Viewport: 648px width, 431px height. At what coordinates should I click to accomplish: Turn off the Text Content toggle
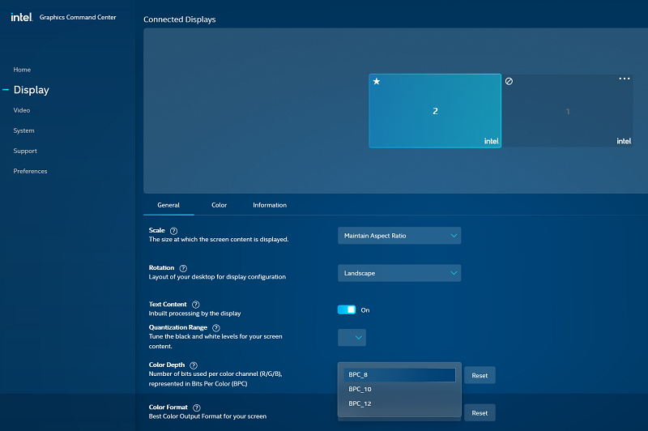click(x=347, y=309)
